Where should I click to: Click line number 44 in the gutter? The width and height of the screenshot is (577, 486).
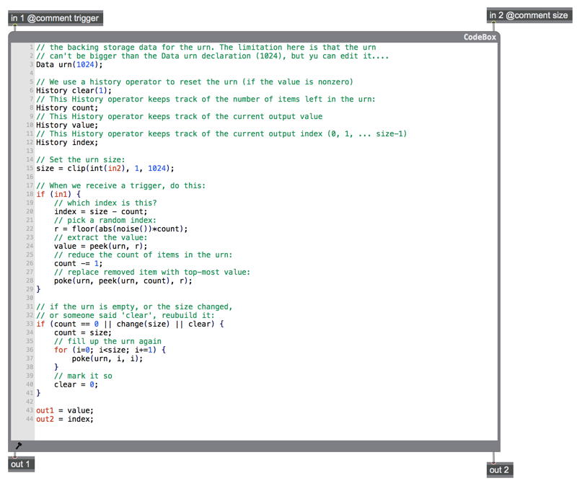[30, 420]
